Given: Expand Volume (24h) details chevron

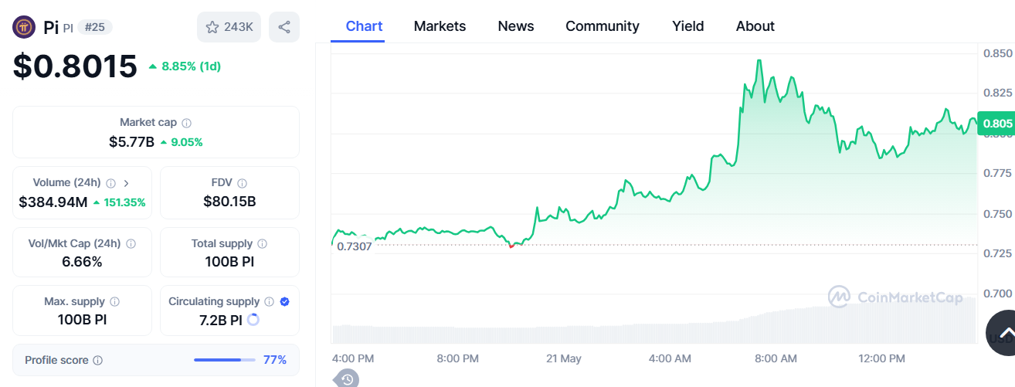Looking at the screenshot, I should 126,183.
